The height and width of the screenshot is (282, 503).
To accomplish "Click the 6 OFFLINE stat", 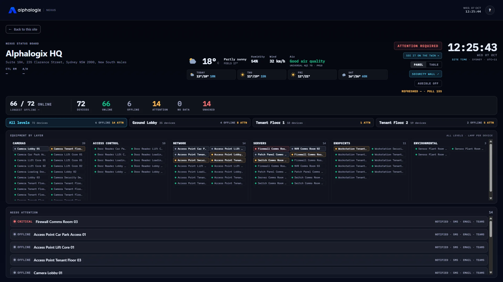I will (133, 106).
